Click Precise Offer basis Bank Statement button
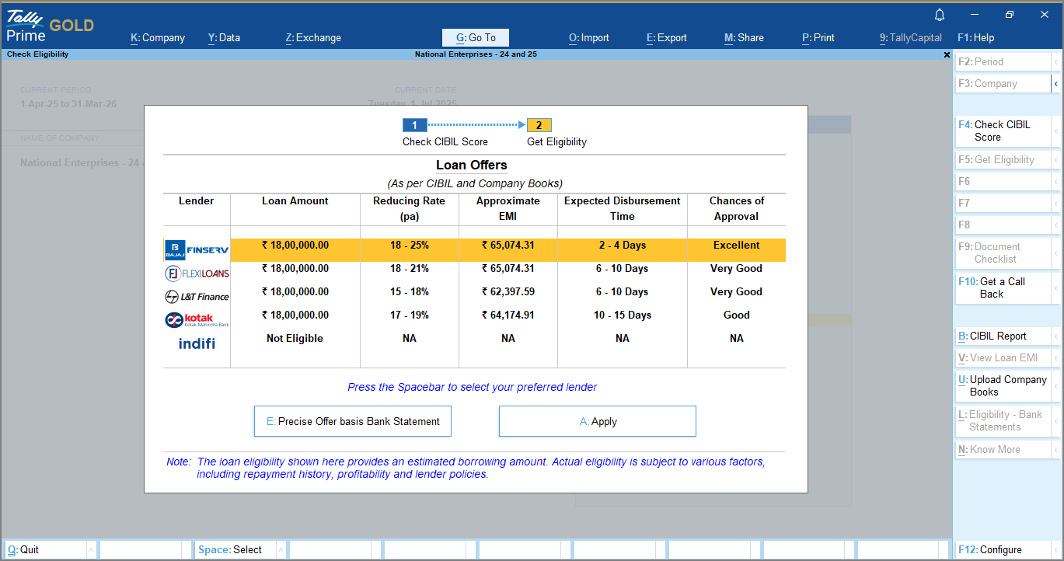The image size is (1064, 561). (353, 421)
